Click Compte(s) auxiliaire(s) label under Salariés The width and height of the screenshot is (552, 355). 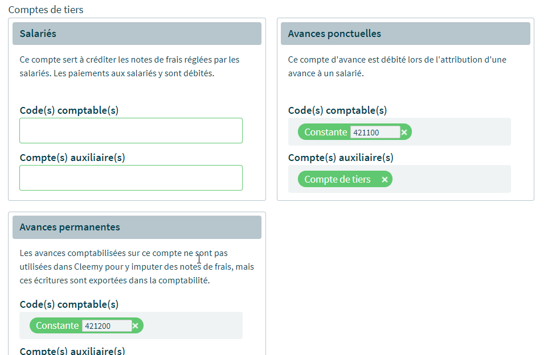72,158
